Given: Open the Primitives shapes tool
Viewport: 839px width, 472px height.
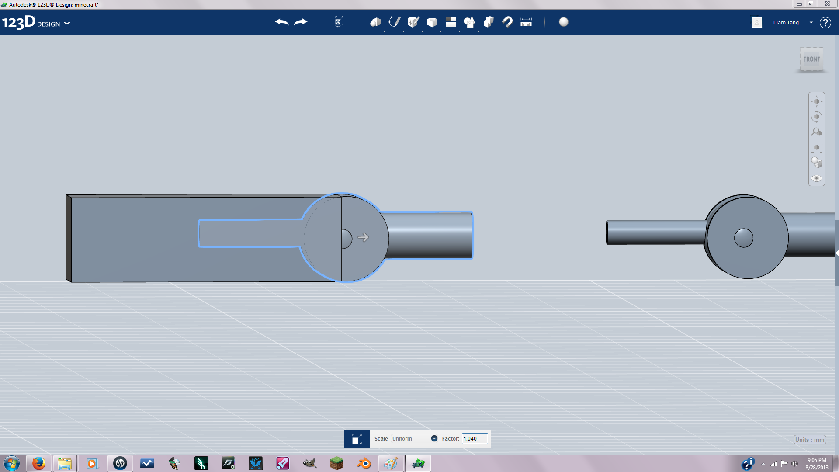Looking at the screenshot, I should point(375,22).
